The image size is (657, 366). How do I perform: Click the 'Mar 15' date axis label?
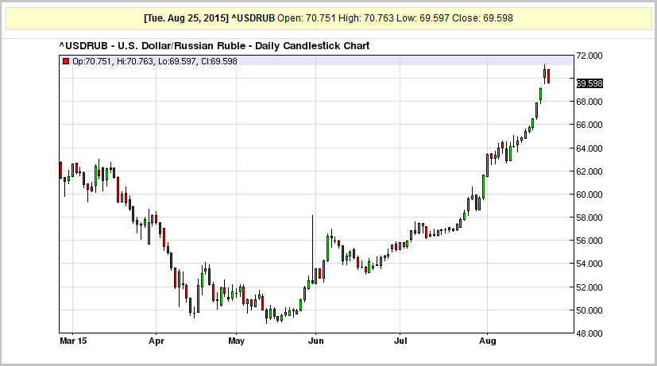pos(73,341)
